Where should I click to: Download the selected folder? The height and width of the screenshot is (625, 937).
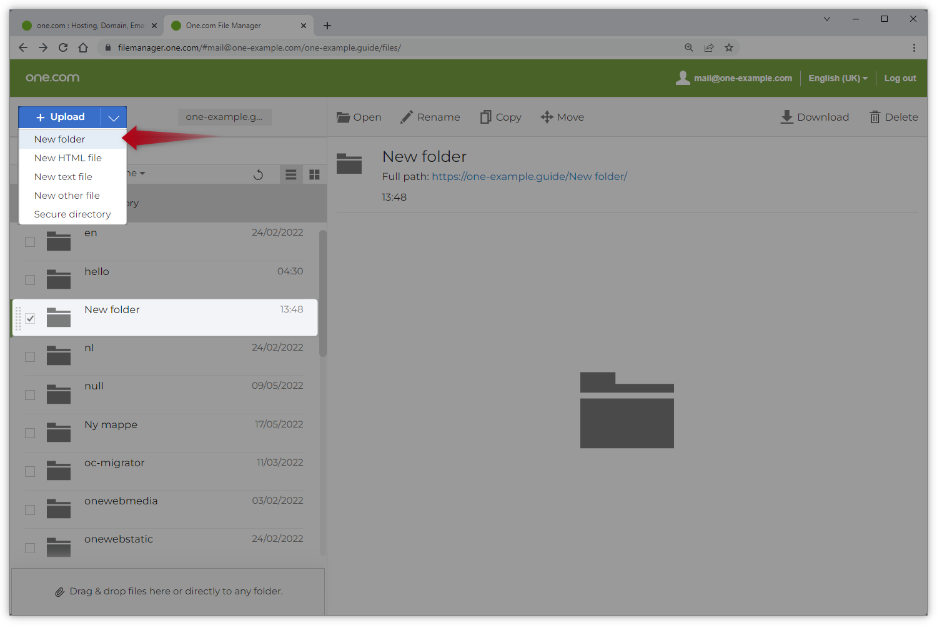(x=815, y=117)
